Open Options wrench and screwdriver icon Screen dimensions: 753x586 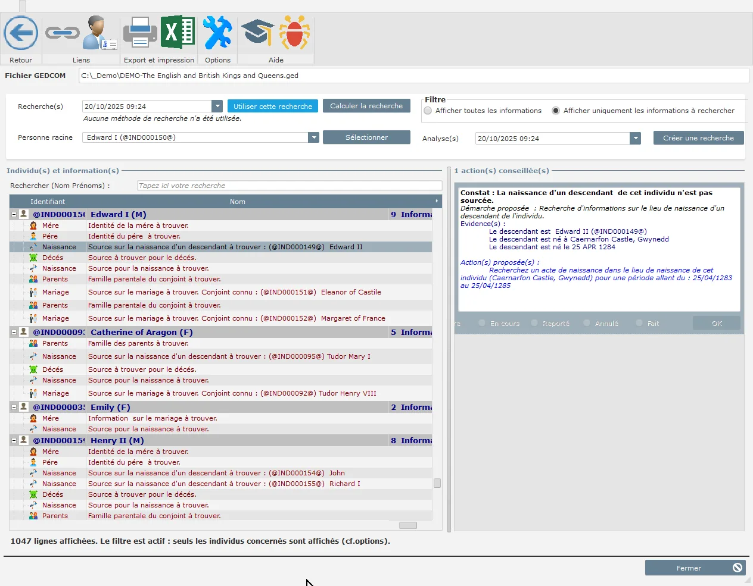click(x=217, y=33)
